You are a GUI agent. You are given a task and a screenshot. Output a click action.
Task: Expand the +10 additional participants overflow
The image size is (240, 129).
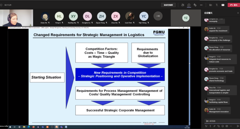(x=158, y=16)
